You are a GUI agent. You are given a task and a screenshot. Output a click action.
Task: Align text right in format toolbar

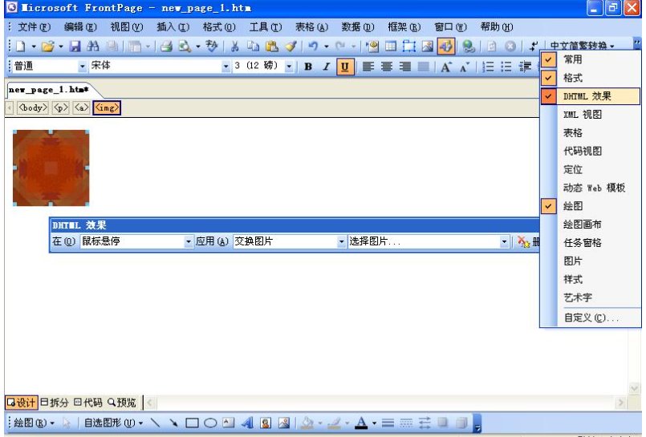pos(405,67)
